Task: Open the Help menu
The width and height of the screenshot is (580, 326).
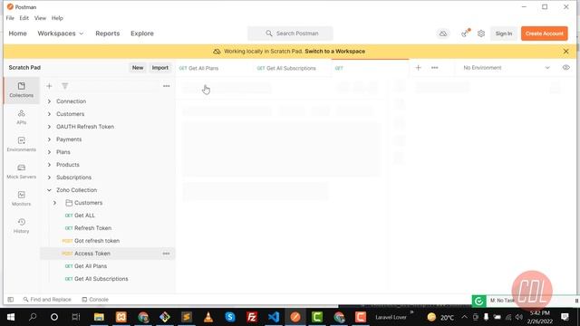Action: pyautogui.click(x=57, y=18)
